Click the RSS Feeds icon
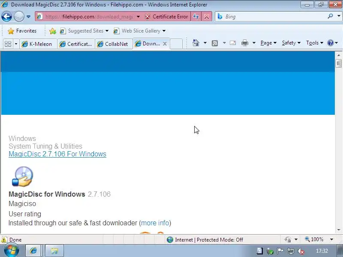 click(215, 43)
